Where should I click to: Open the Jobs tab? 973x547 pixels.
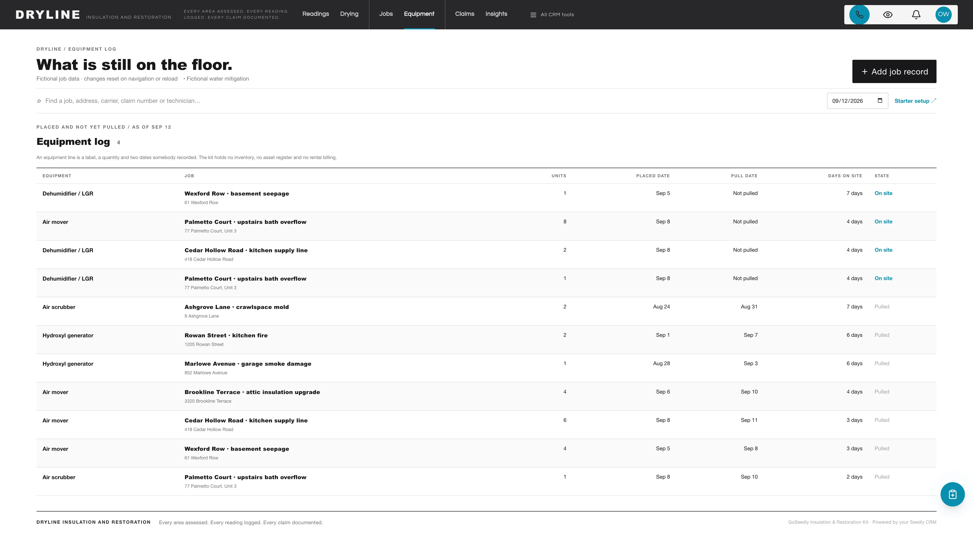tap(386, 14)
